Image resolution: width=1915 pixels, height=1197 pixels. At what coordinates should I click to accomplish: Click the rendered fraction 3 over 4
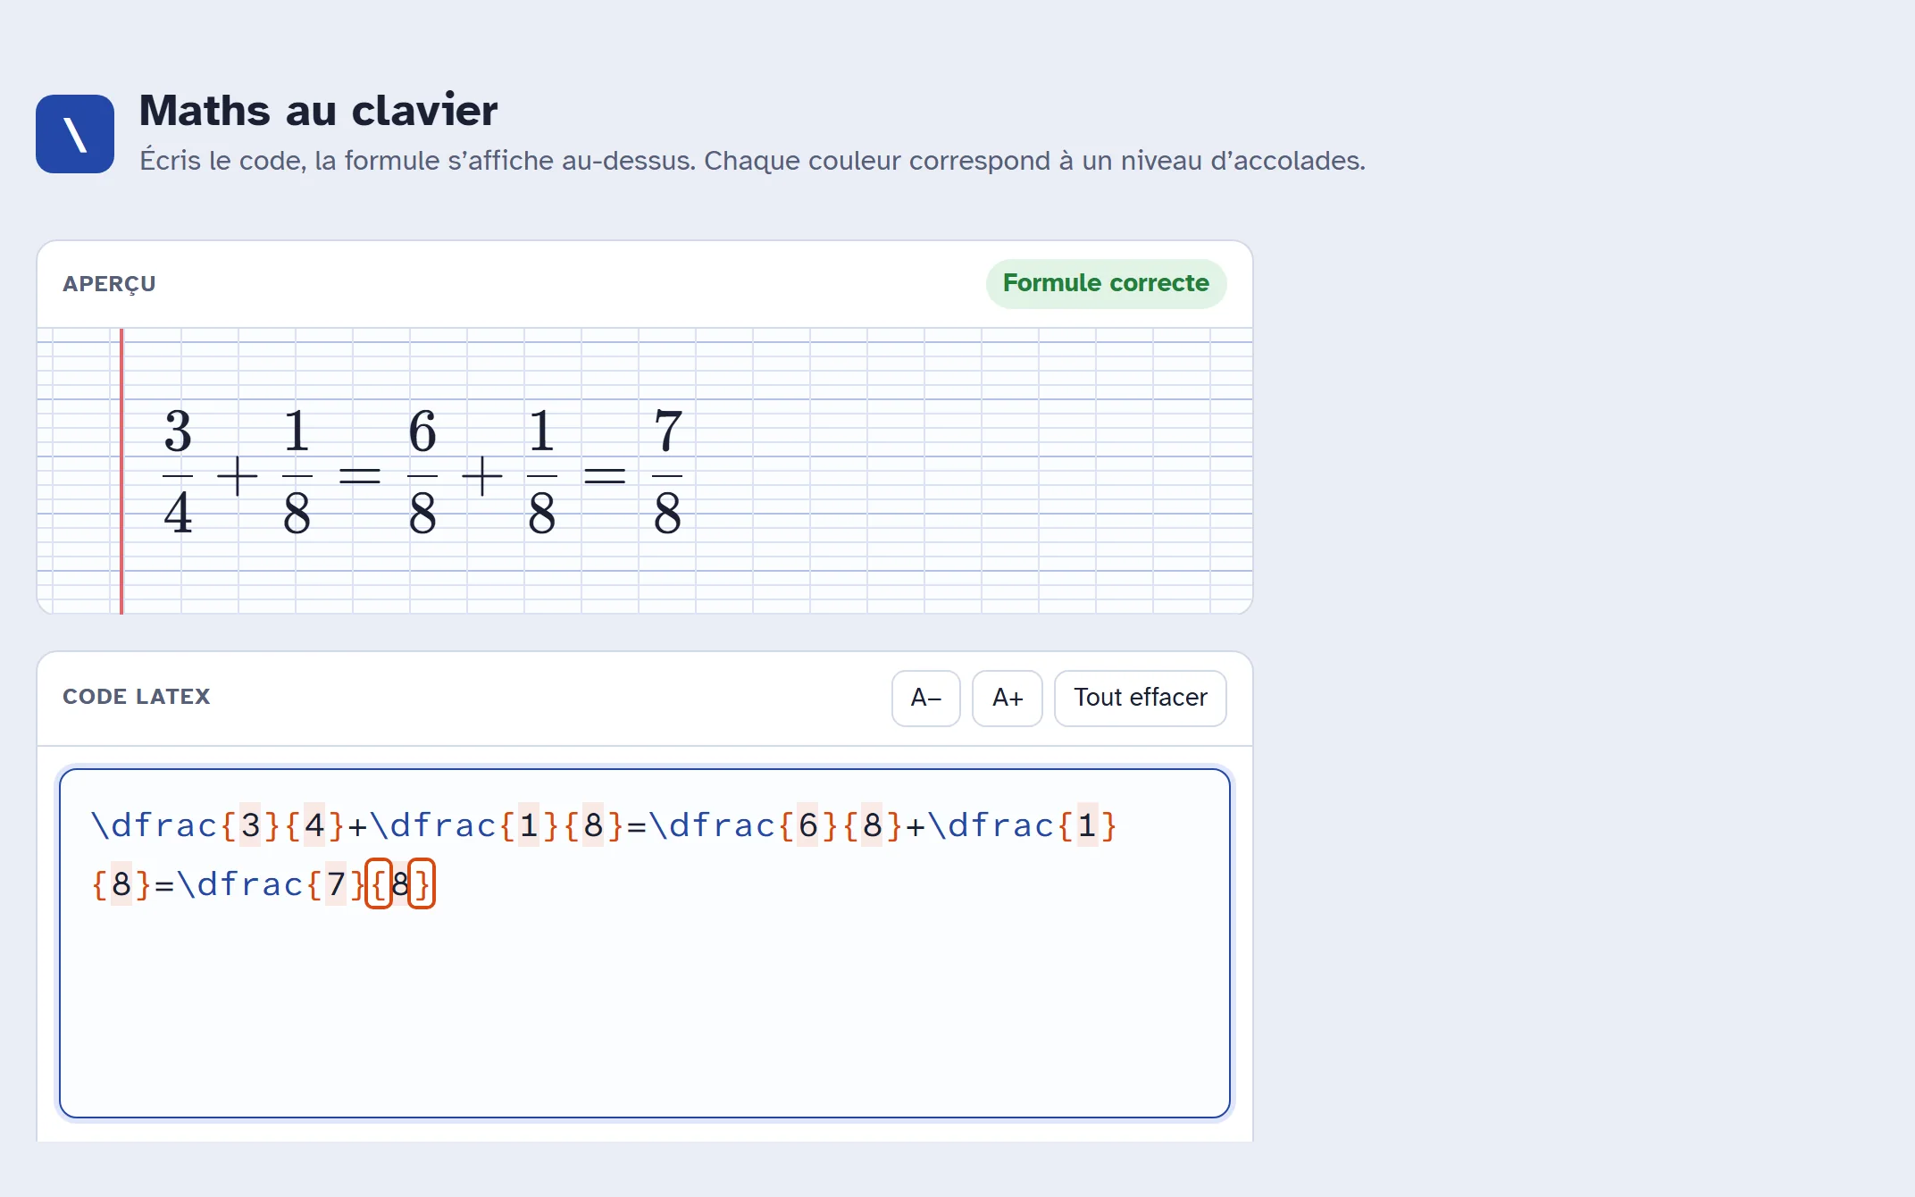tap(178, 473)
